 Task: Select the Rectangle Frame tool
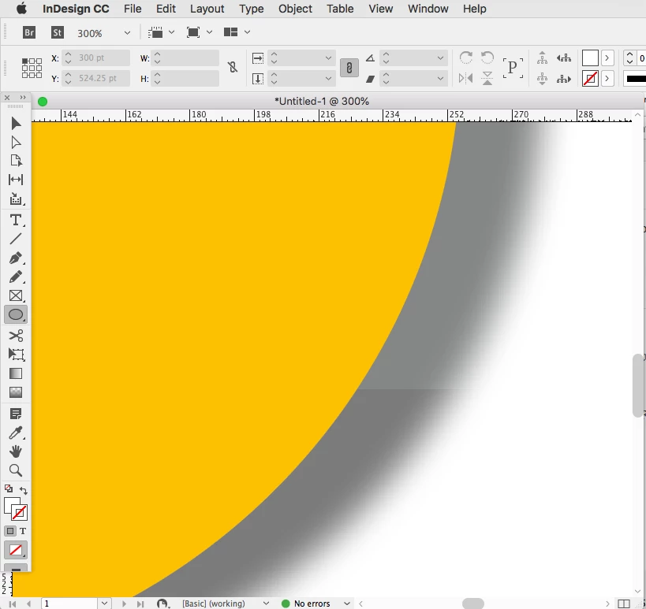click(16, 296)
